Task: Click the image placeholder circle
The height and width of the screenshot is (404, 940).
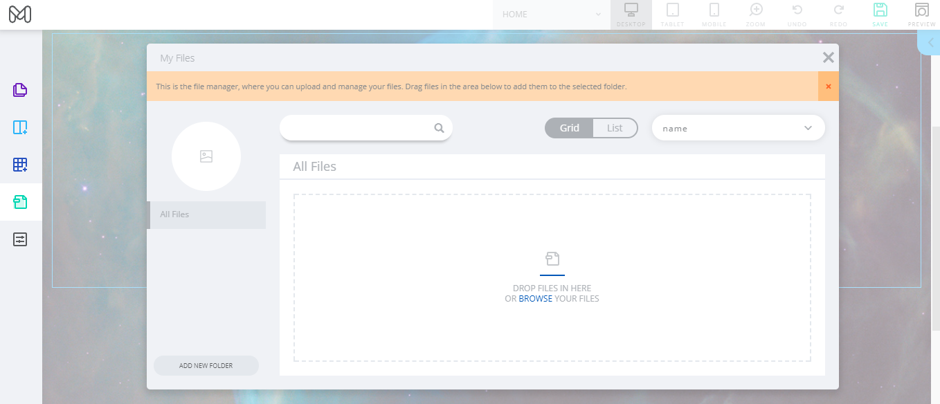Action: 206,156
